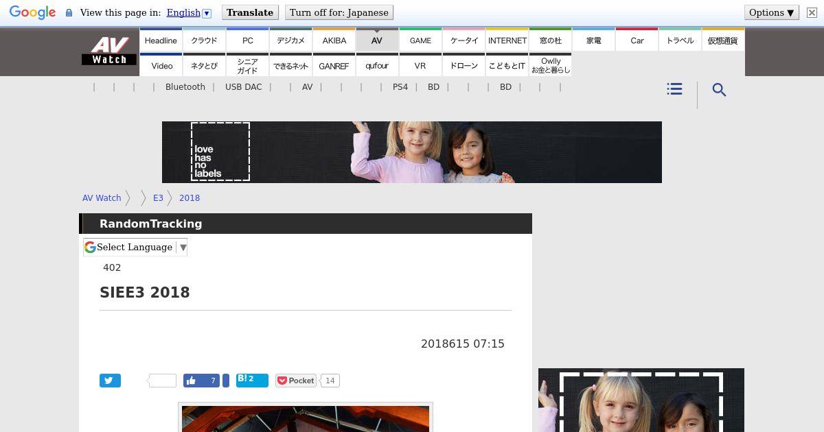Click the AV category link in subnav
Screen dimensions: 824x432
tap(307, 87)
